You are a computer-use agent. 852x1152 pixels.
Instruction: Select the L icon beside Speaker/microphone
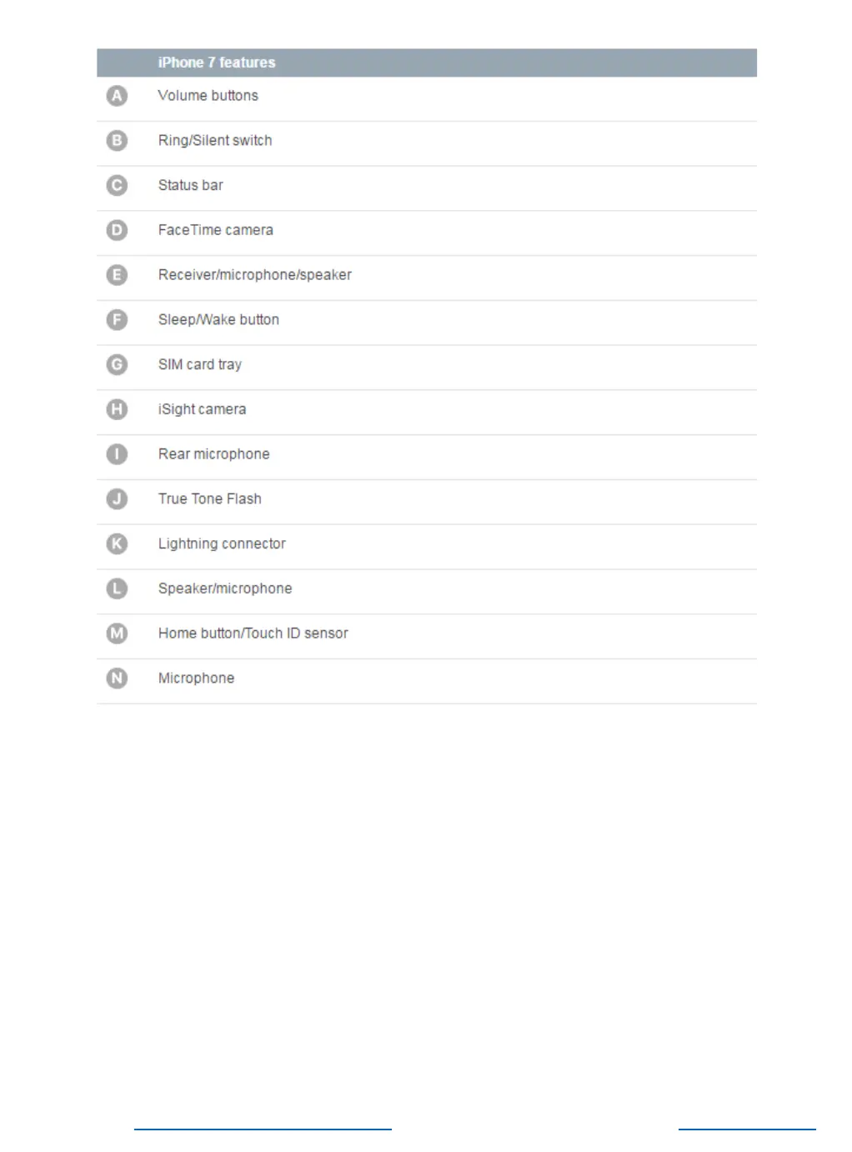point(117,589)
